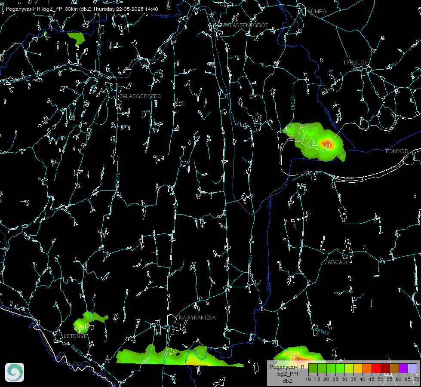Click the NAGYKANIZSA city label
Viewport: 421px width, 387px height.
point(197,317)
